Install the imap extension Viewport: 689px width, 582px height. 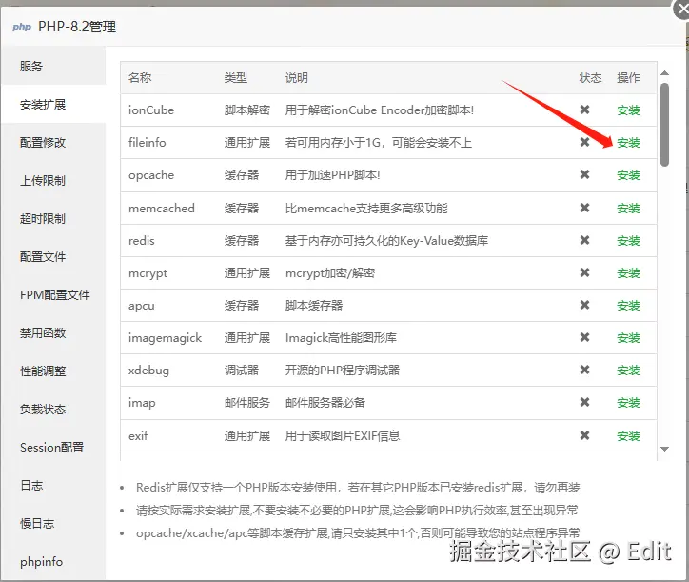click(x=628, y=403)
